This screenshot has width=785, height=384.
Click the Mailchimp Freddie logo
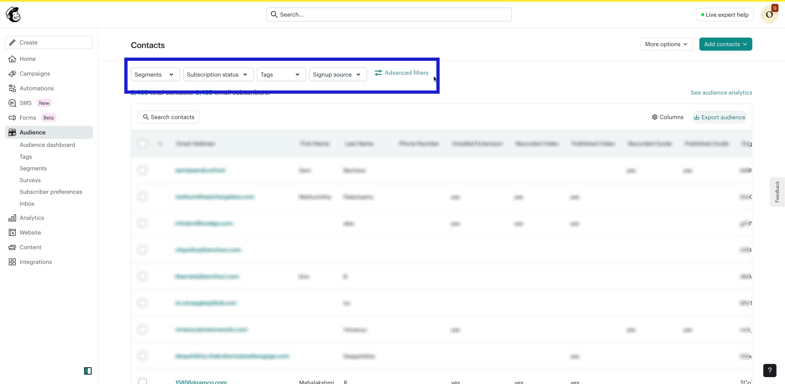(x=13, y=14)
